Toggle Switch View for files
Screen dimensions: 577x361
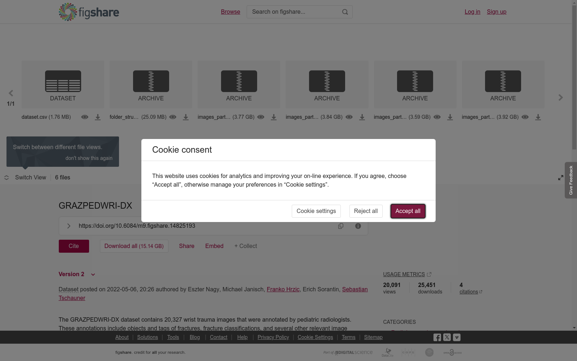(25, 178)
